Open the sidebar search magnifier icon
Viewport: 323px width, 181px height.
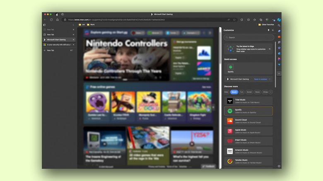click(279, 26)
